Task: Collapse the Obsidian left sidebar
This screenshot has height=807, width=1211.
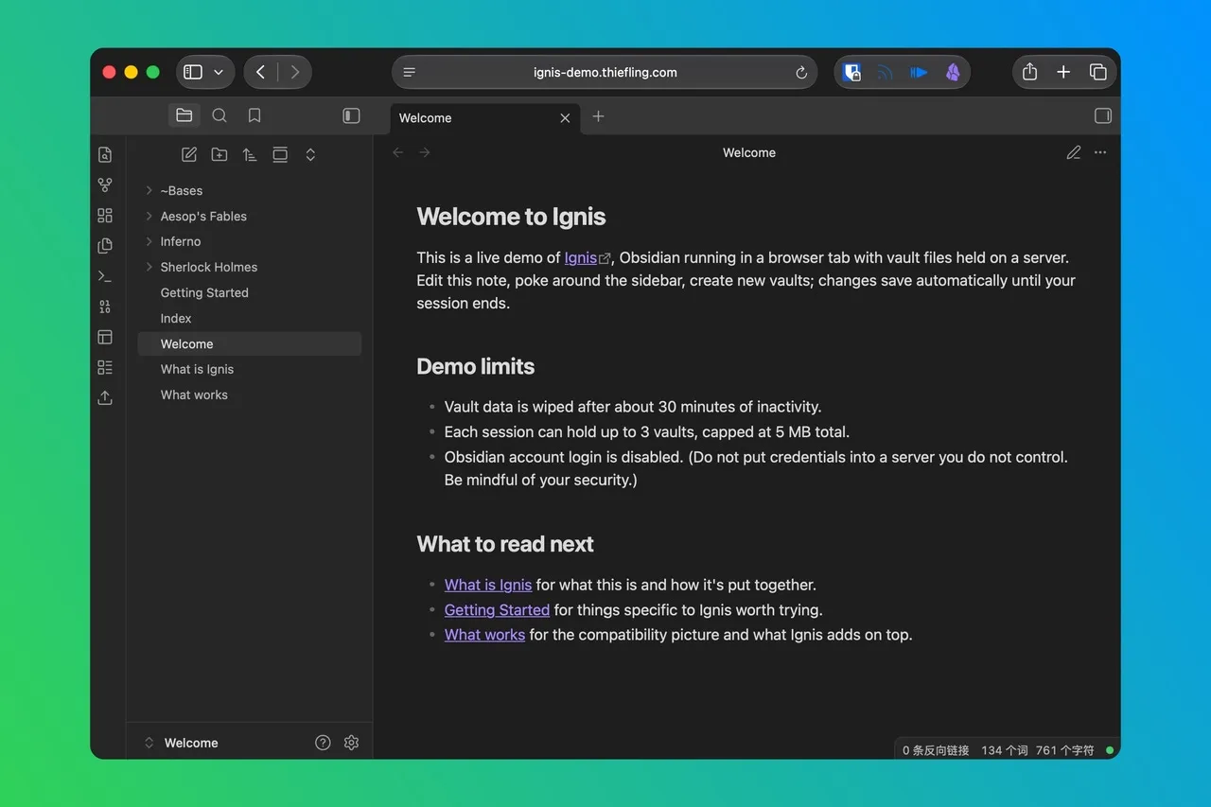Action: point(351,115)
